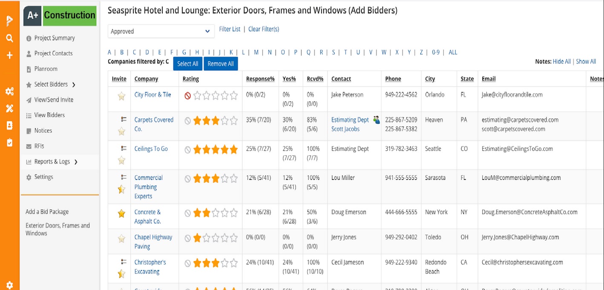Toggle the invite star for Concrete & Asphalt Co.
This screenshot has height=290, width=604.
click(121, 214)
